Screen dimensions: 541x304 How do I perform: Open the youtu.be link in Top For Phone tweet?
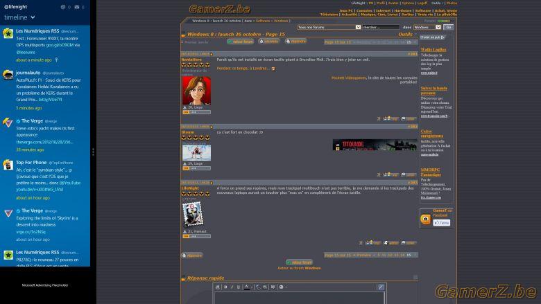[x=40, y=189]
